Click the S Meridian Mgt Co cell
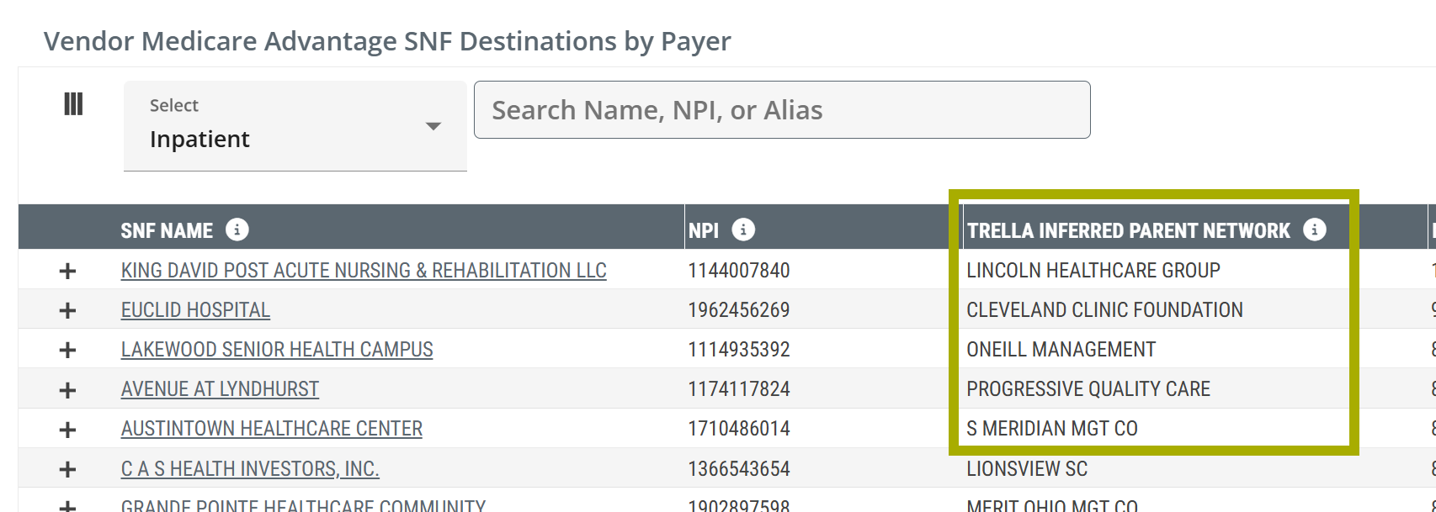Viewport: 1436px width, 512px height. pyautogui.click(x=1052, y=429)
